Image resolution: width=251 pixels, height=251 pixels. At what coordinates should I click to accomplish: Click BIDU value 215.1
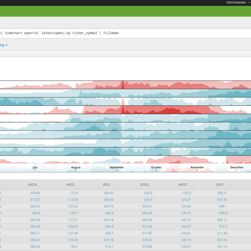click(x=109, y=247)
